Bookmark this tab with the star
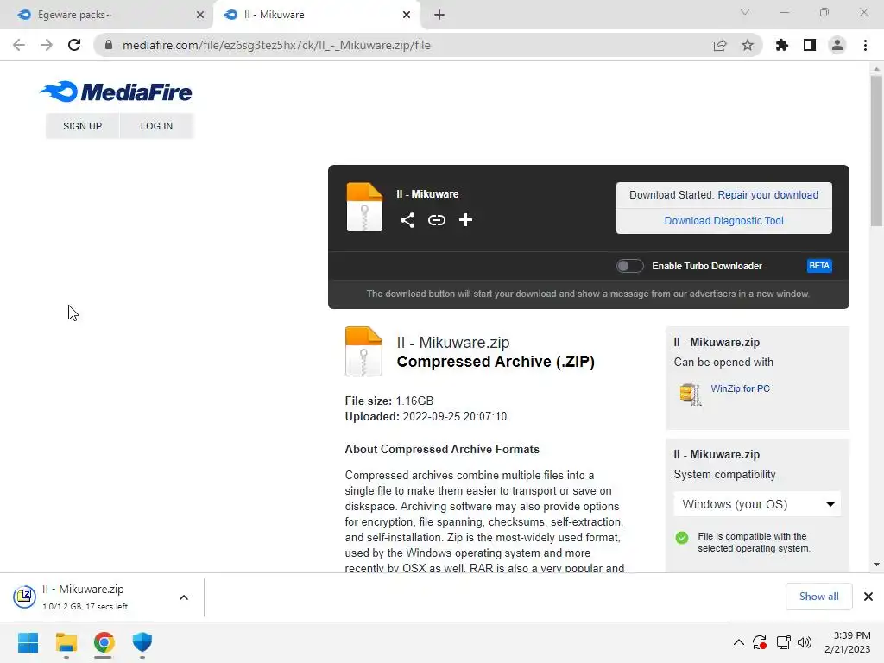 point(748,45)
